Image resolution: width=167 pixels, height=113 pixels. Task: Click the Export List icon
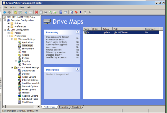55,12
